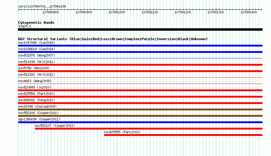This screenshot has height=156, width=271.
Task: Click red loss bar under nsv511434
Action: click(140, 65)
